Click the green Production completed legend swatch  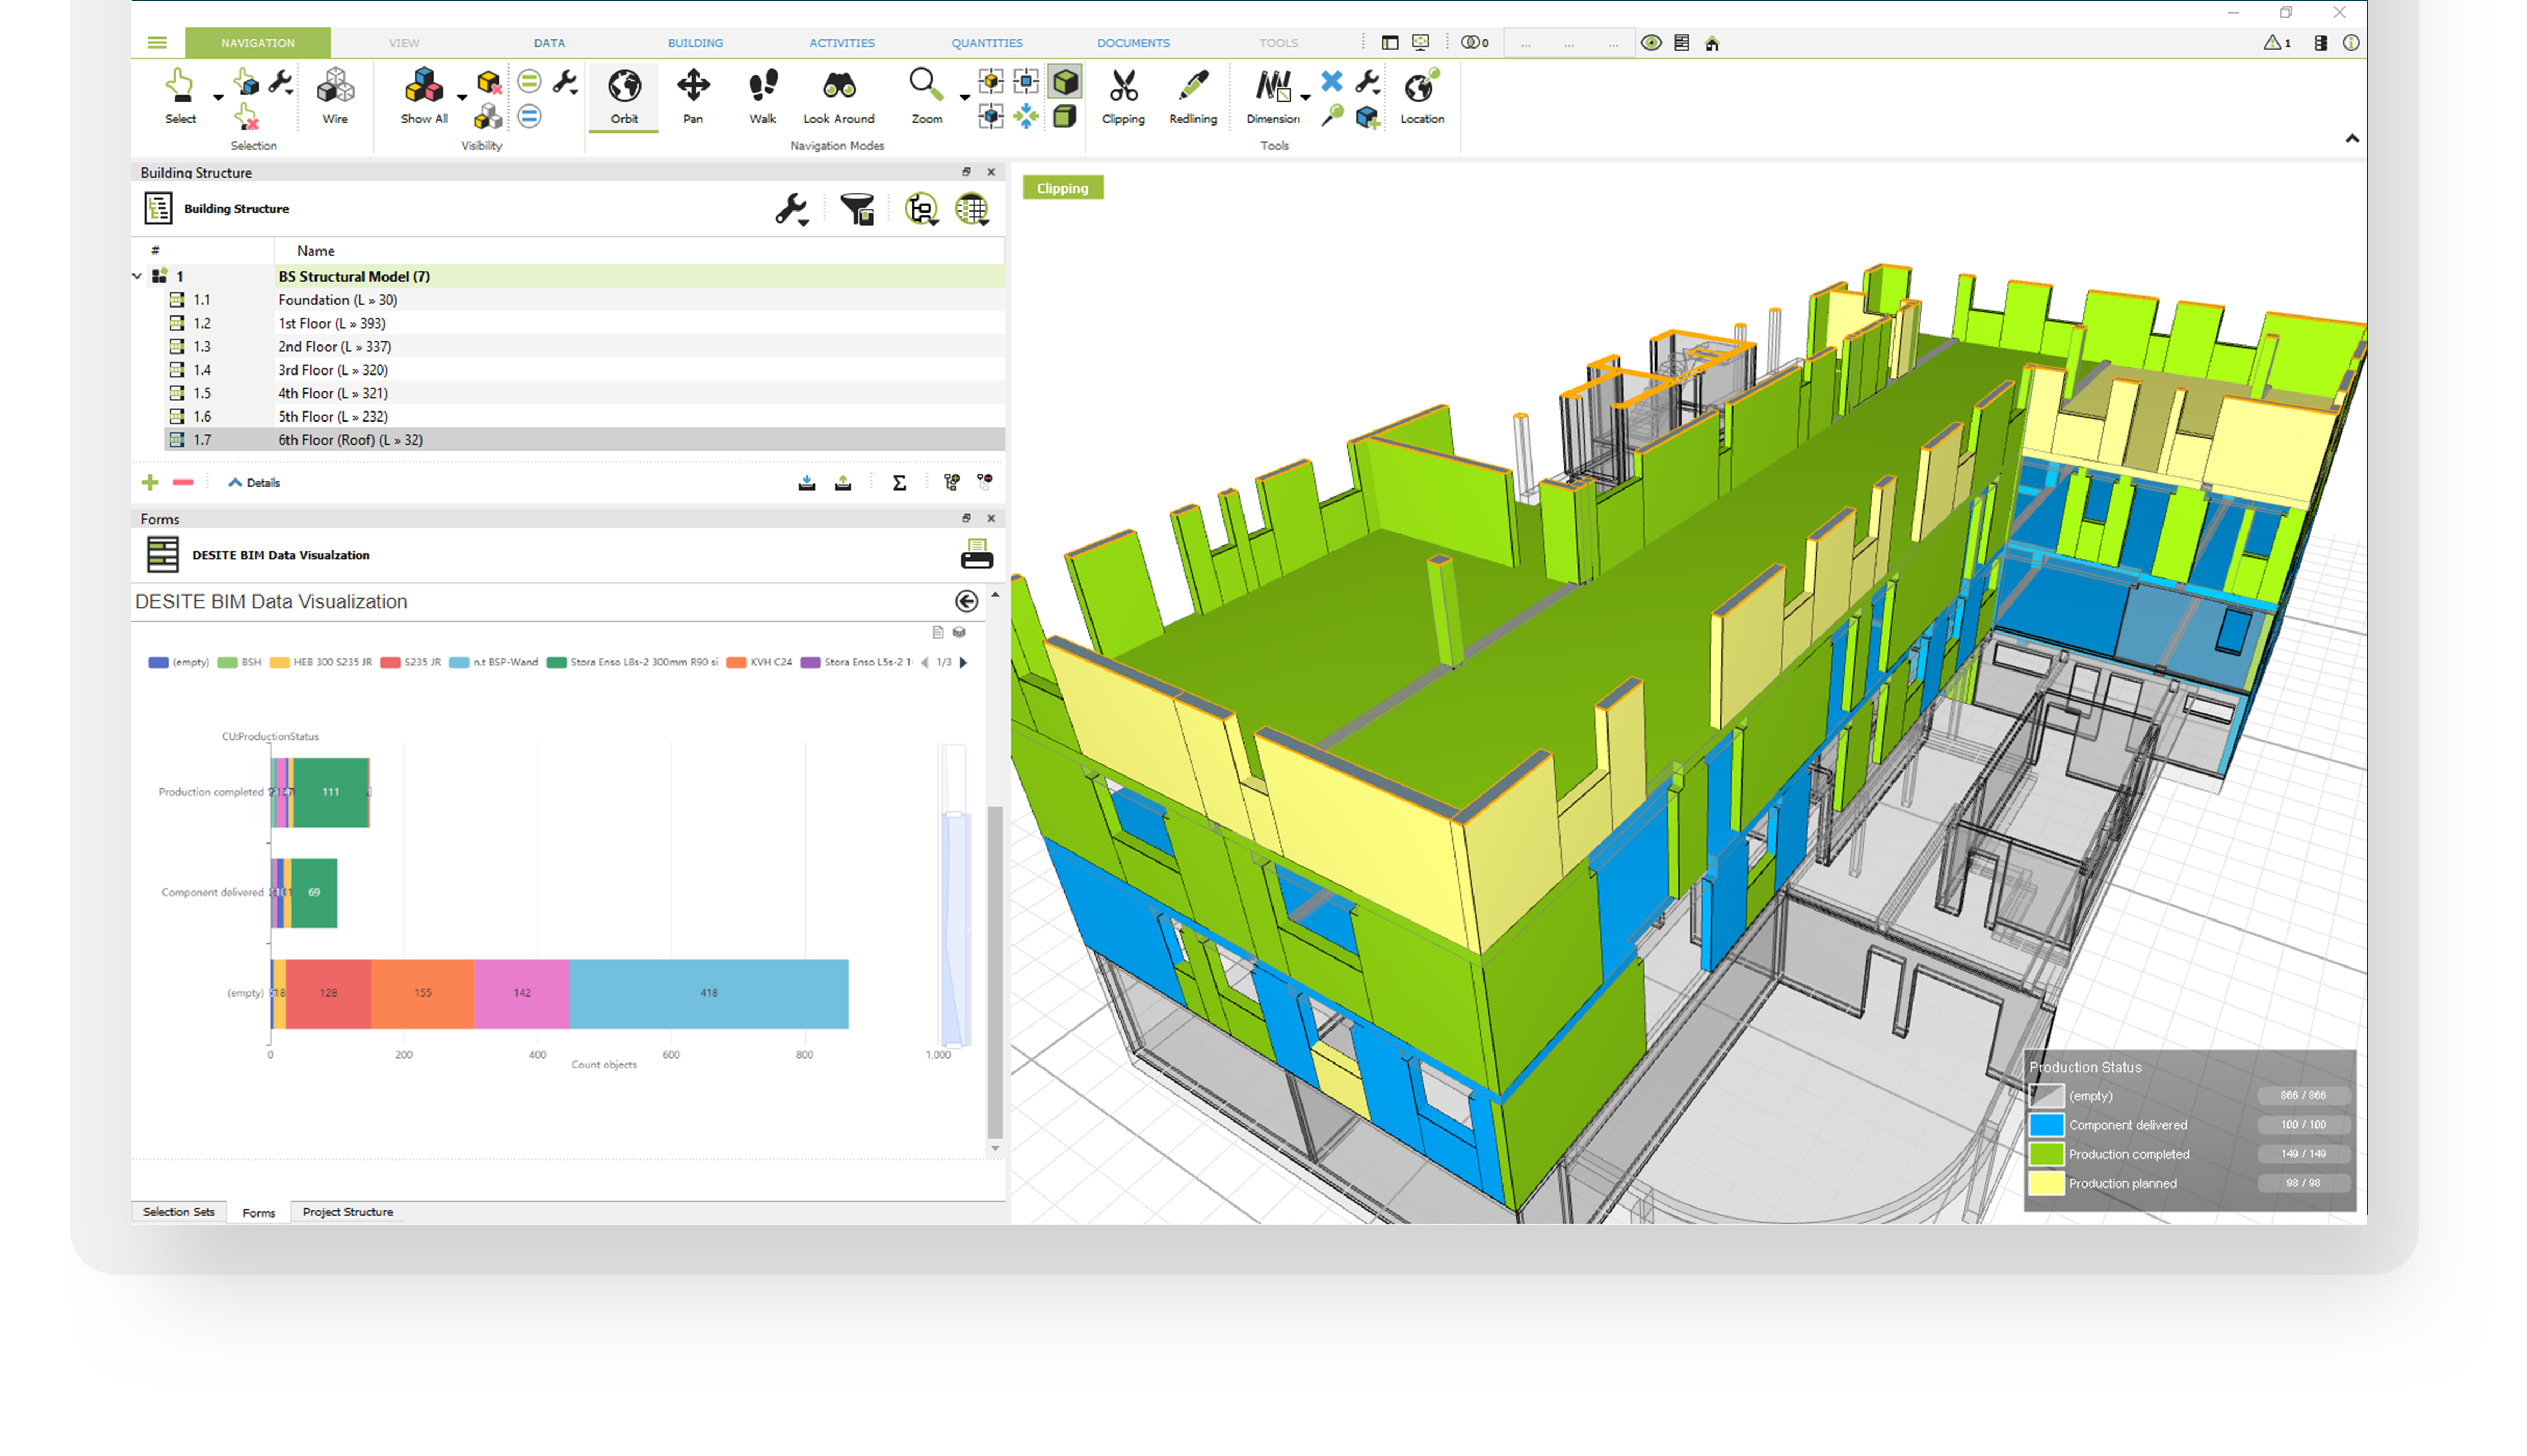click(2046, 1154)
